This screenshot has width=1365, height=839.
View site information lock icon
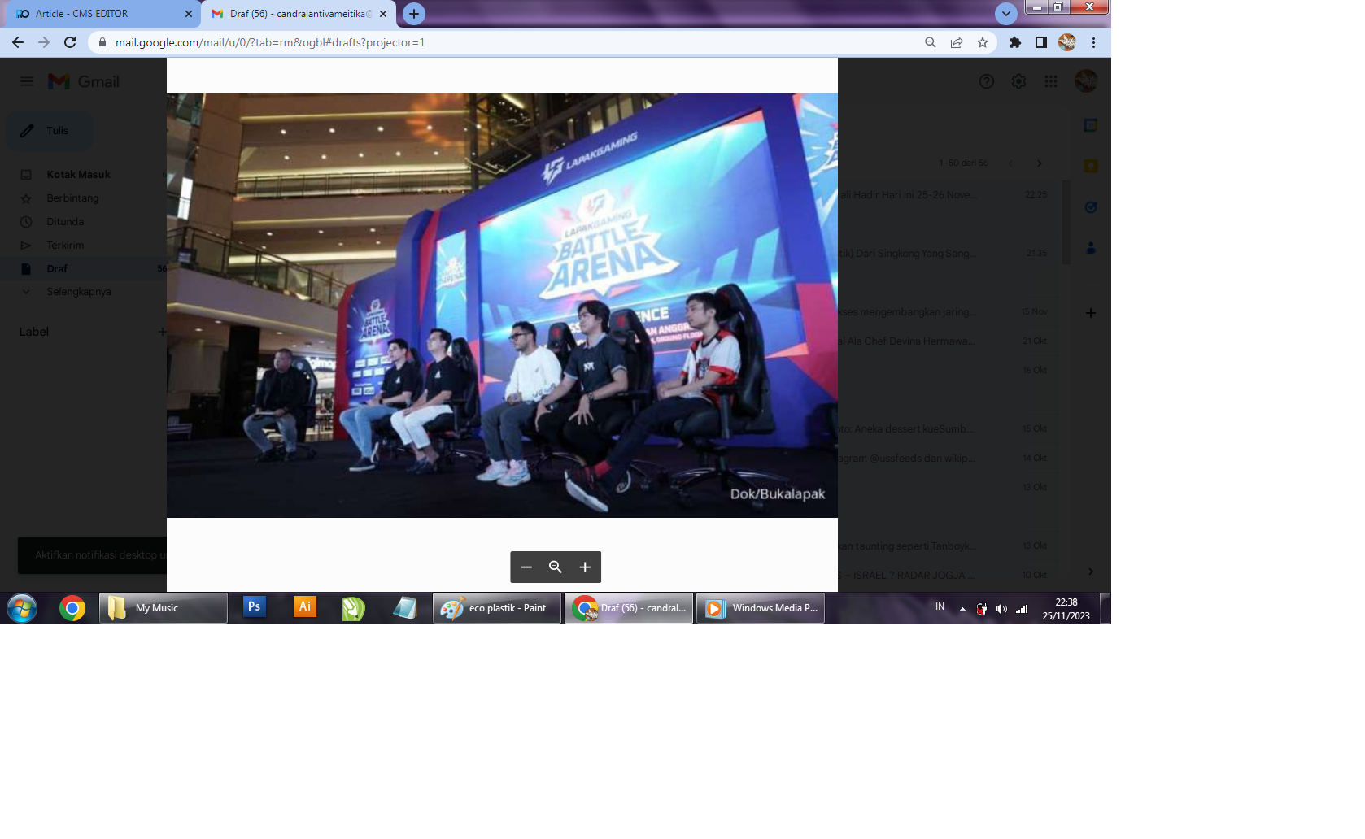[102, 42]
